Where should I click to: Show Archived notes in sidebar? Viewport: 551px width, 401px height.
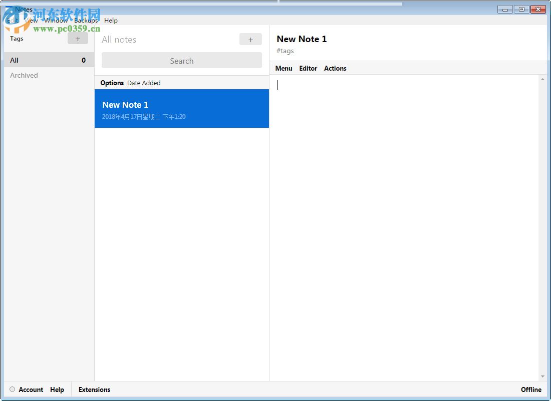pyautogui.click(x=24, y=75)
